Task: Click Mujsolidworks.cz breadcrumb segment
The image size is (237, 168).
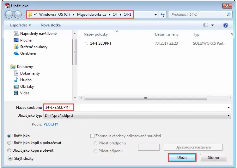Action: 91,14
